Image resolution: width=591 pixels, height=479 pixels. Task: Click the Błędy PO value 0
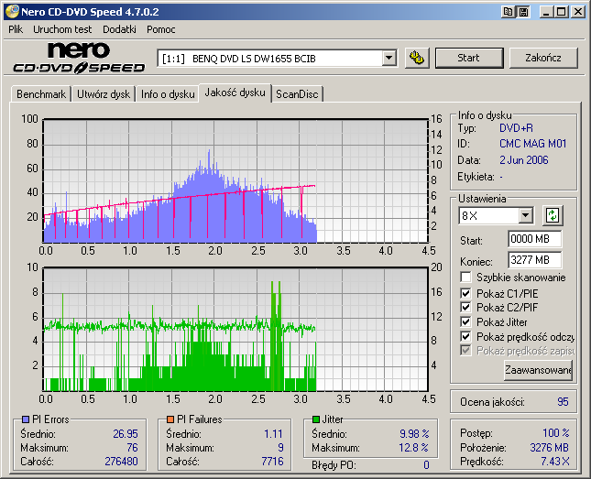[x=426, y=465]
